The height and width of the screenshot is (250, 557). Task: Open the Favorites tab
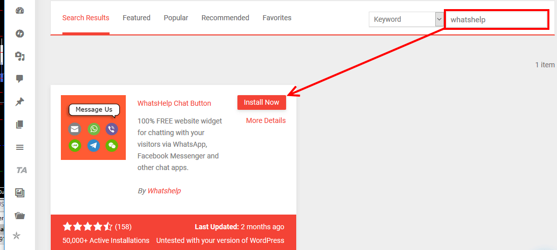point(277,18)
